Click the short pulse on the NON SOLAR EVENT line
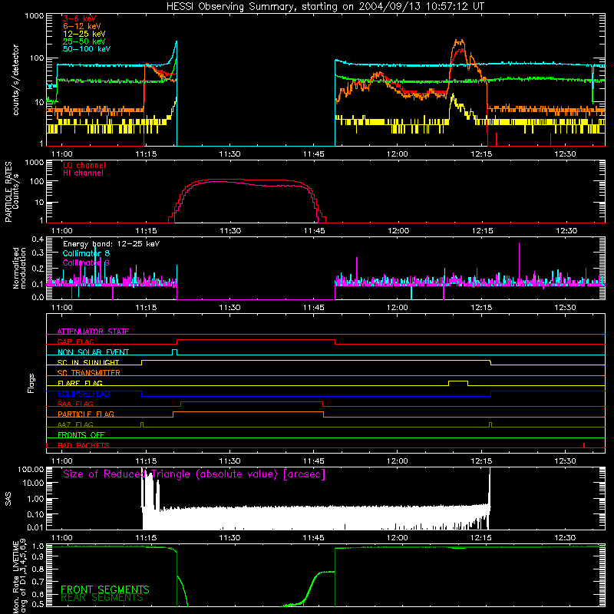Viewport: 614px width, 614px height. tap(175, 350)
